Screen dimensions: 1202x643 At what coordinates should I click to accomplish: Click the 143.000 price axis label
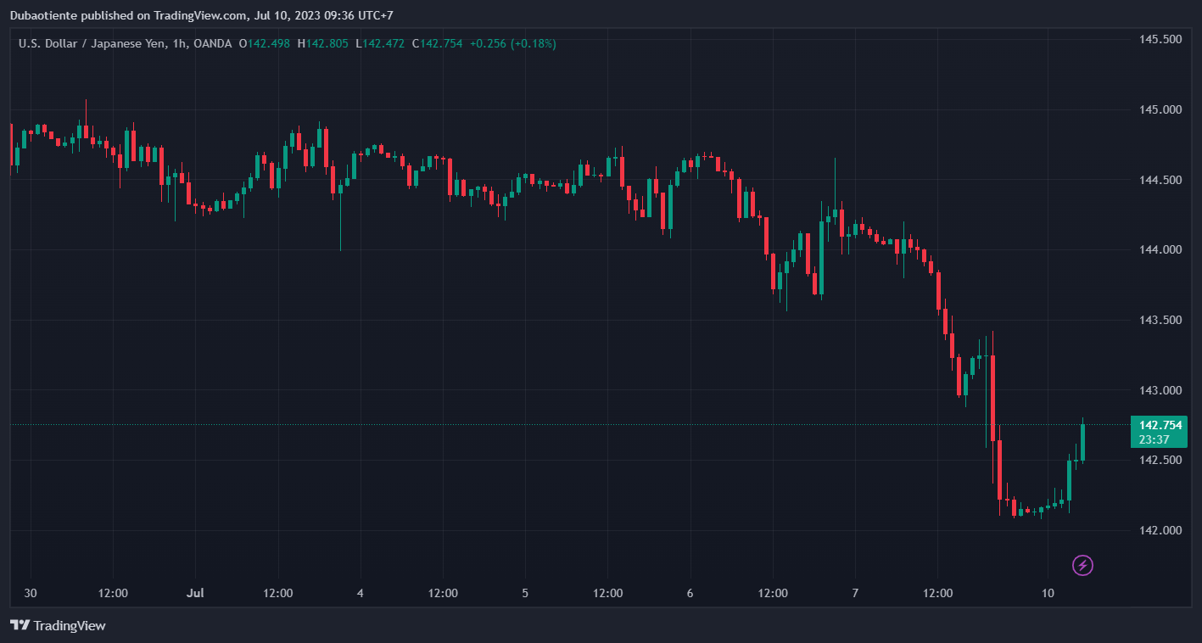click(1160, 390)
